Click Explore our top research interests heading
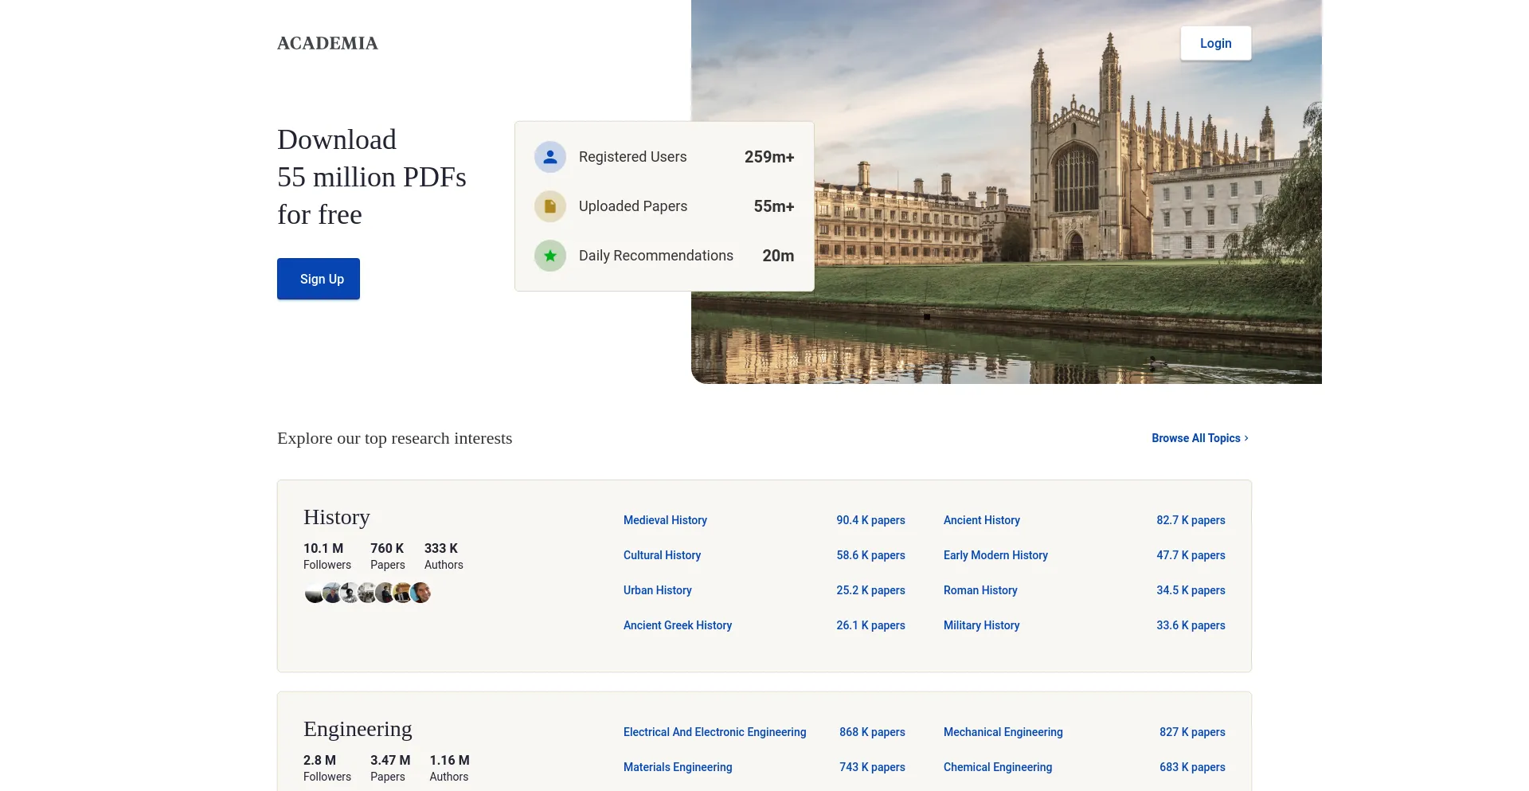This screenshot has width=1529, height=791. pos(394,438)
